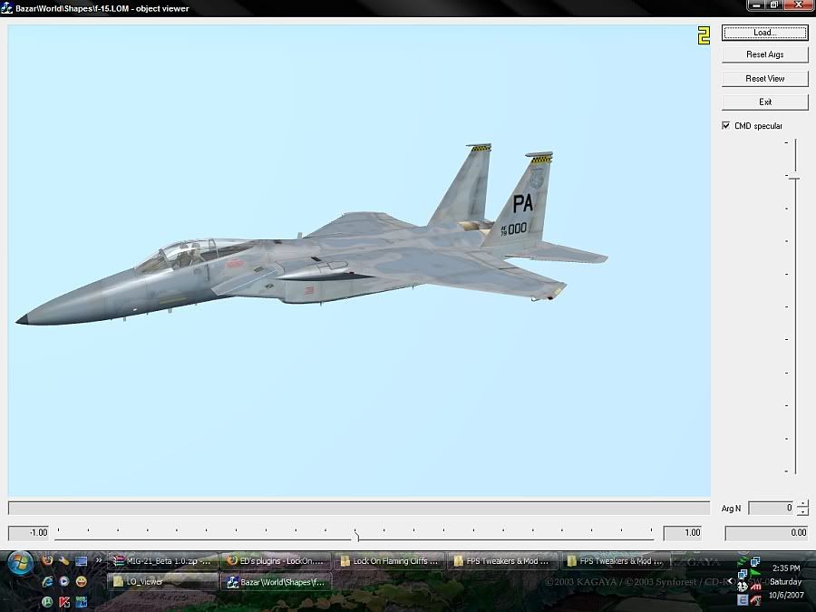Switch to MIG-21_Beta 1.0.zip taskbar window
The height and width of the screenshot is (612, 816).
point(163,561)
